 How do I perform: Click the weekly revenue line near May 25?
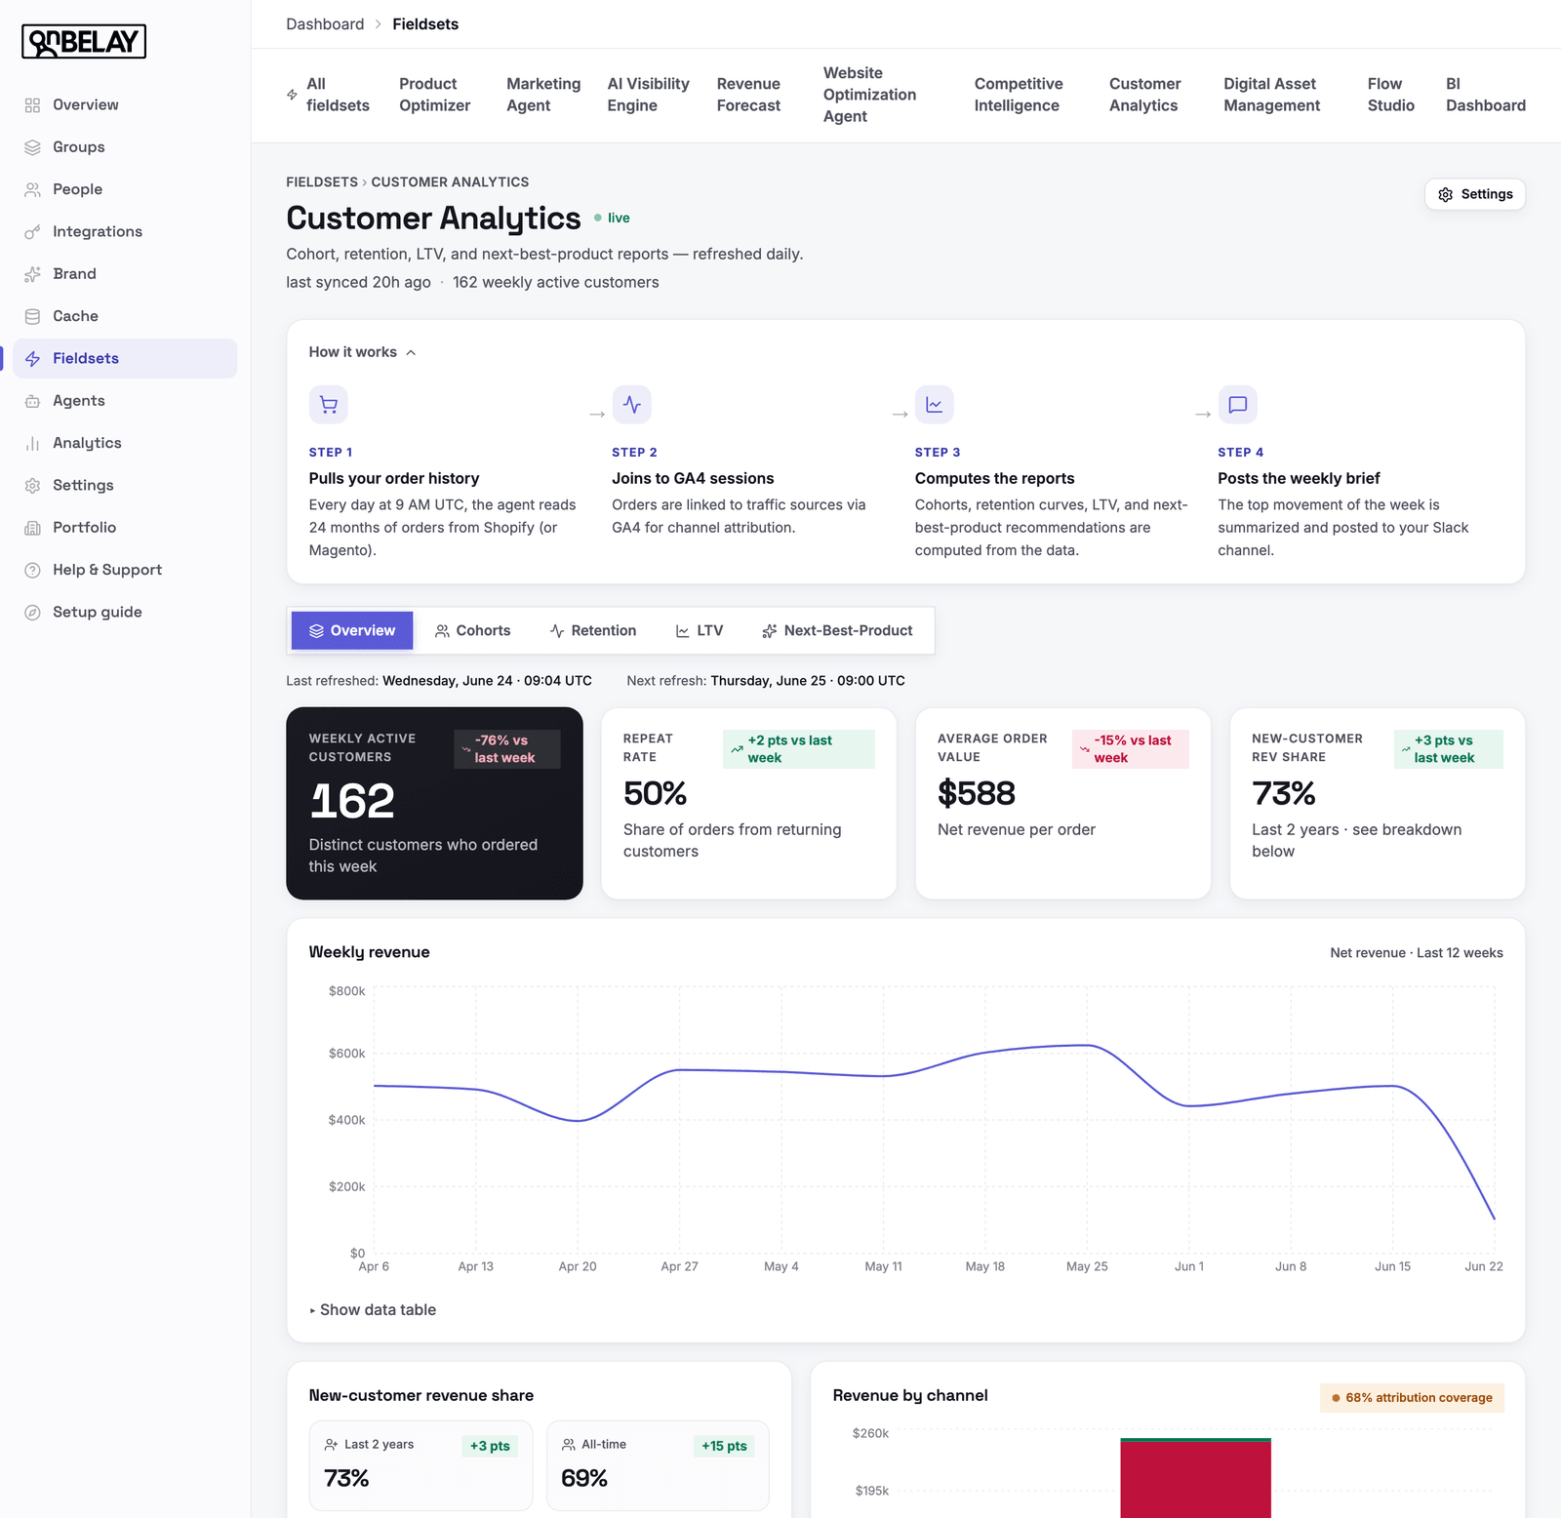pos(1087,1046)
